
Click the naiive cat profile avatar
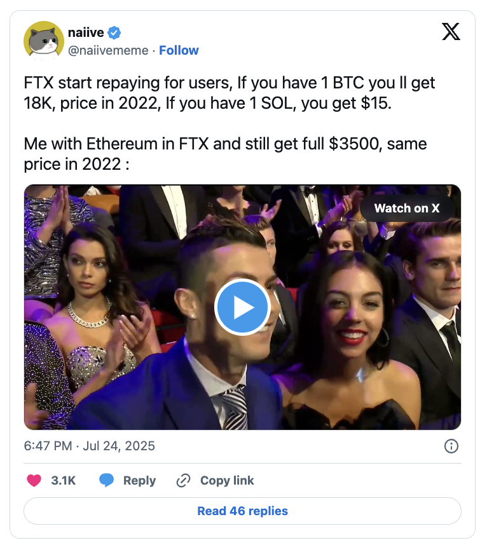tap(44, 41)
